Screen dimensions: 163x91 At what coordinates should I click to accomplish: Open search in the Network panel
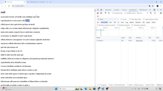click(x=109, y=13)
